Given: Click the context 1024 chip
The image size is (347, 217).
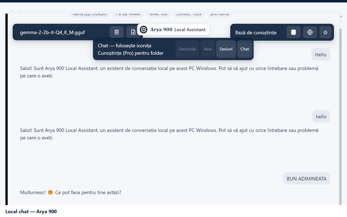Looking at the screenshot, I should (189, 15).
